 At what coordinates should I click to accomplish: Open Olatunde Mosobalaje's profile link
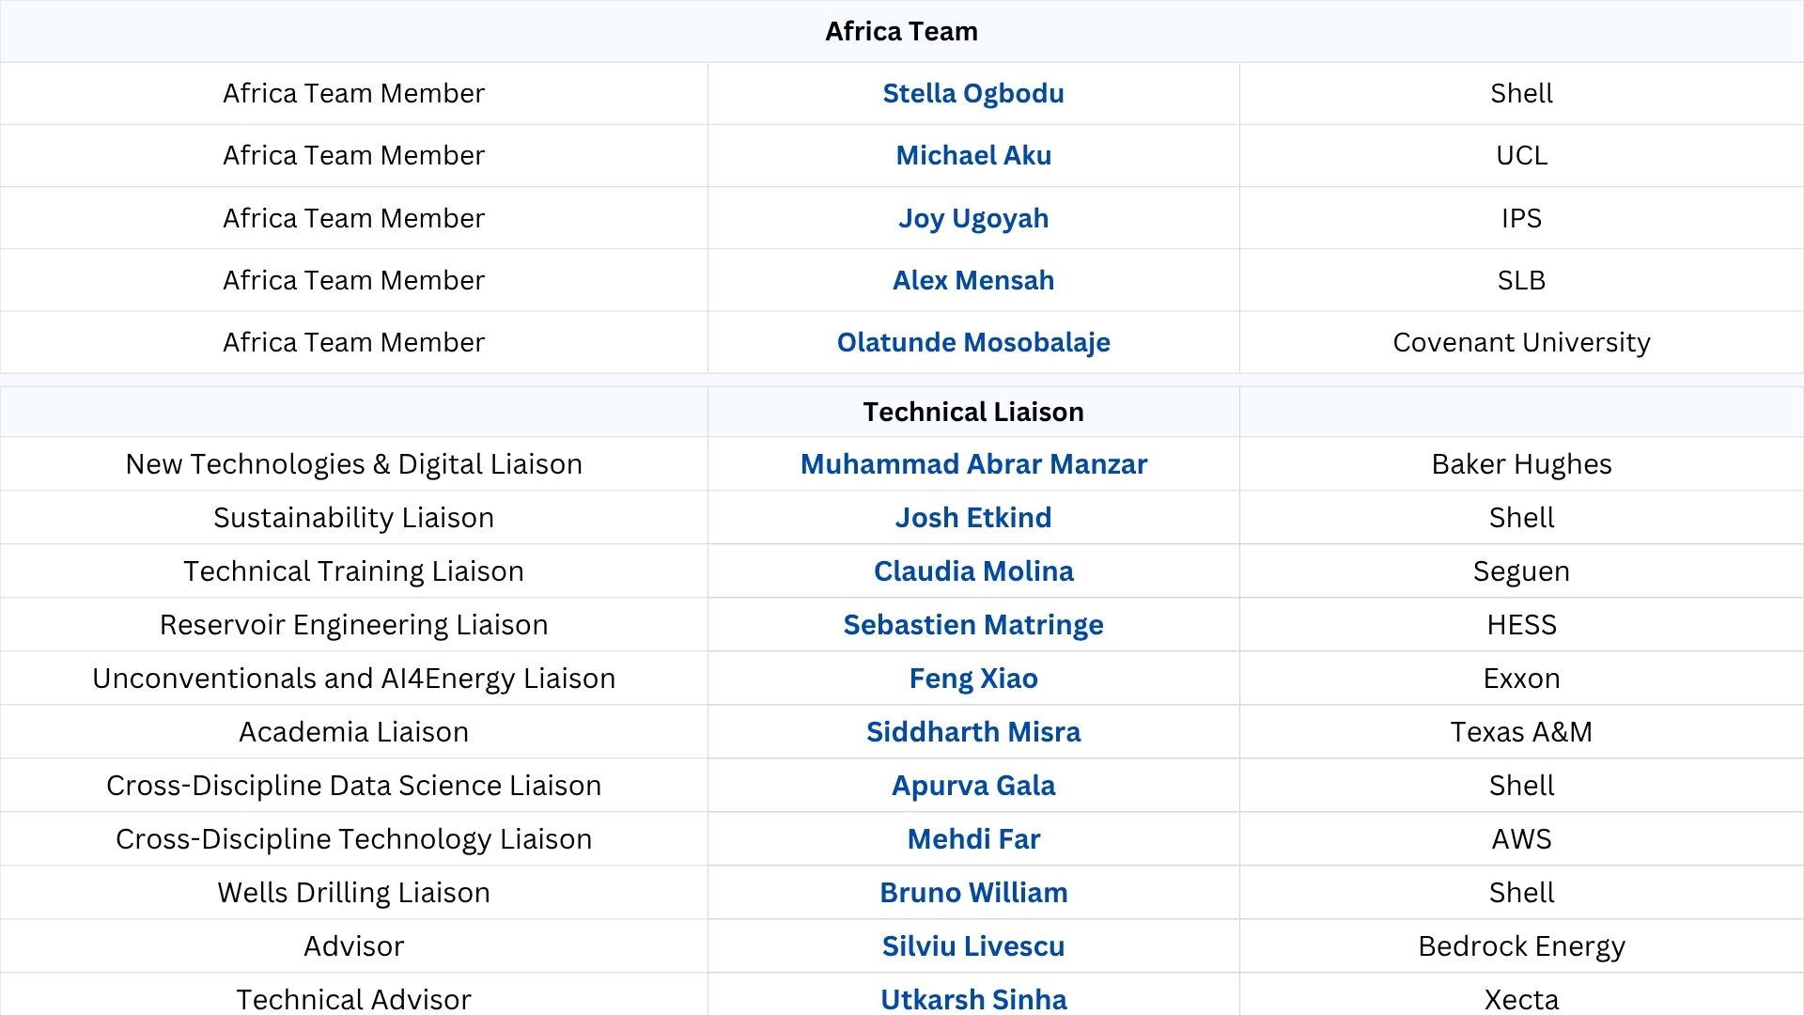[972, 342]
